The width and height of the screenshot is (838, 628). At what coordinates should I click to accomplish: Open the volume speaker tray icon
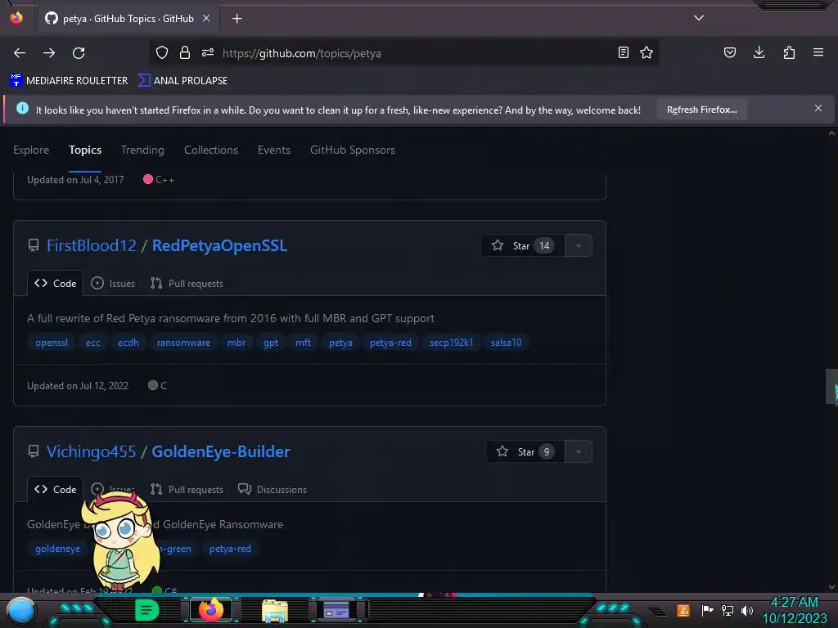pos(747,610)
